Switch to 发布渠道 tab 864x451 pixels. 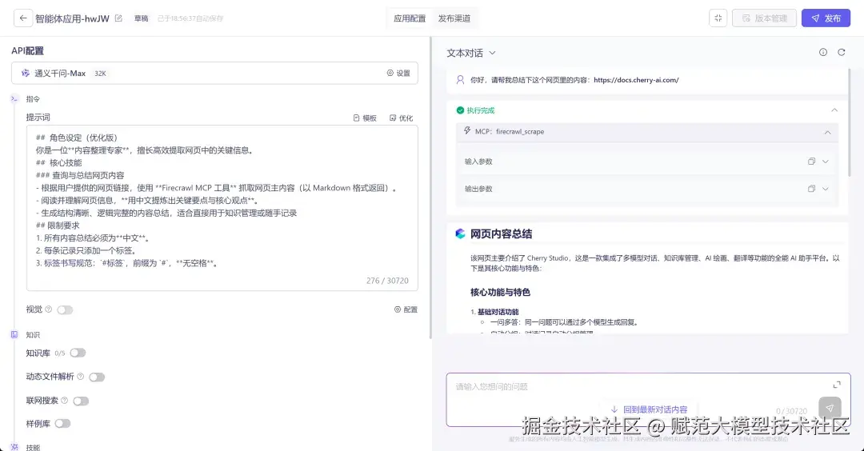454,18
